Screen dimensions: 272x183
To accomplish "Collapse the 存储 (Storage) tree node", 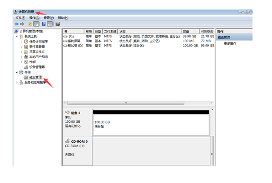I will tap(17, 72).
